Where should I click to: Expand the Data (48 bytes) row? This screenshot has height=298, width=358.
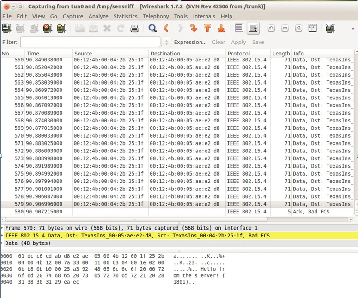tap(2, 243)
